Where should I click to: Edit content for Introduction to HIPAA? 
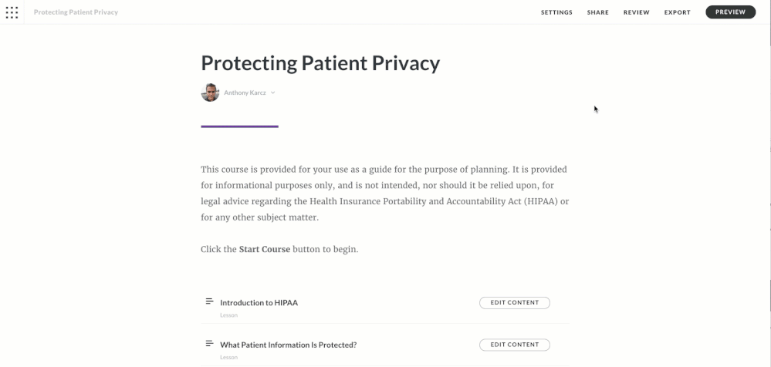(x=514, y=302)
